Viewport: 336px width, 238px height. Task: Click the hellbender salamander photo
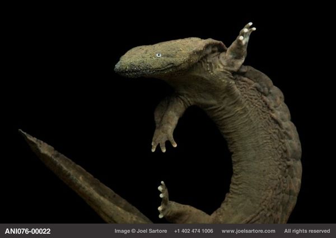(168, 112)
